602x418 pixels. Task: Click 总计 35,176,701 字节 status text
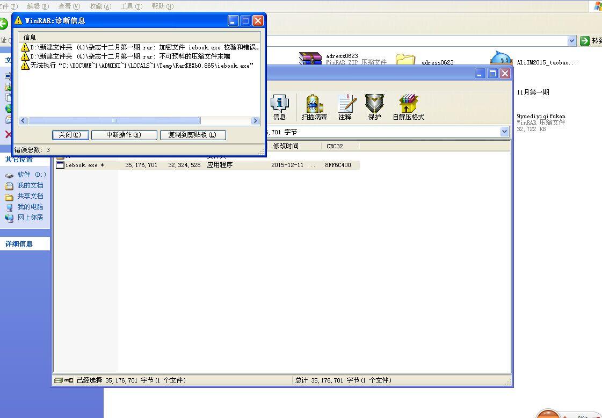(343, 380)
